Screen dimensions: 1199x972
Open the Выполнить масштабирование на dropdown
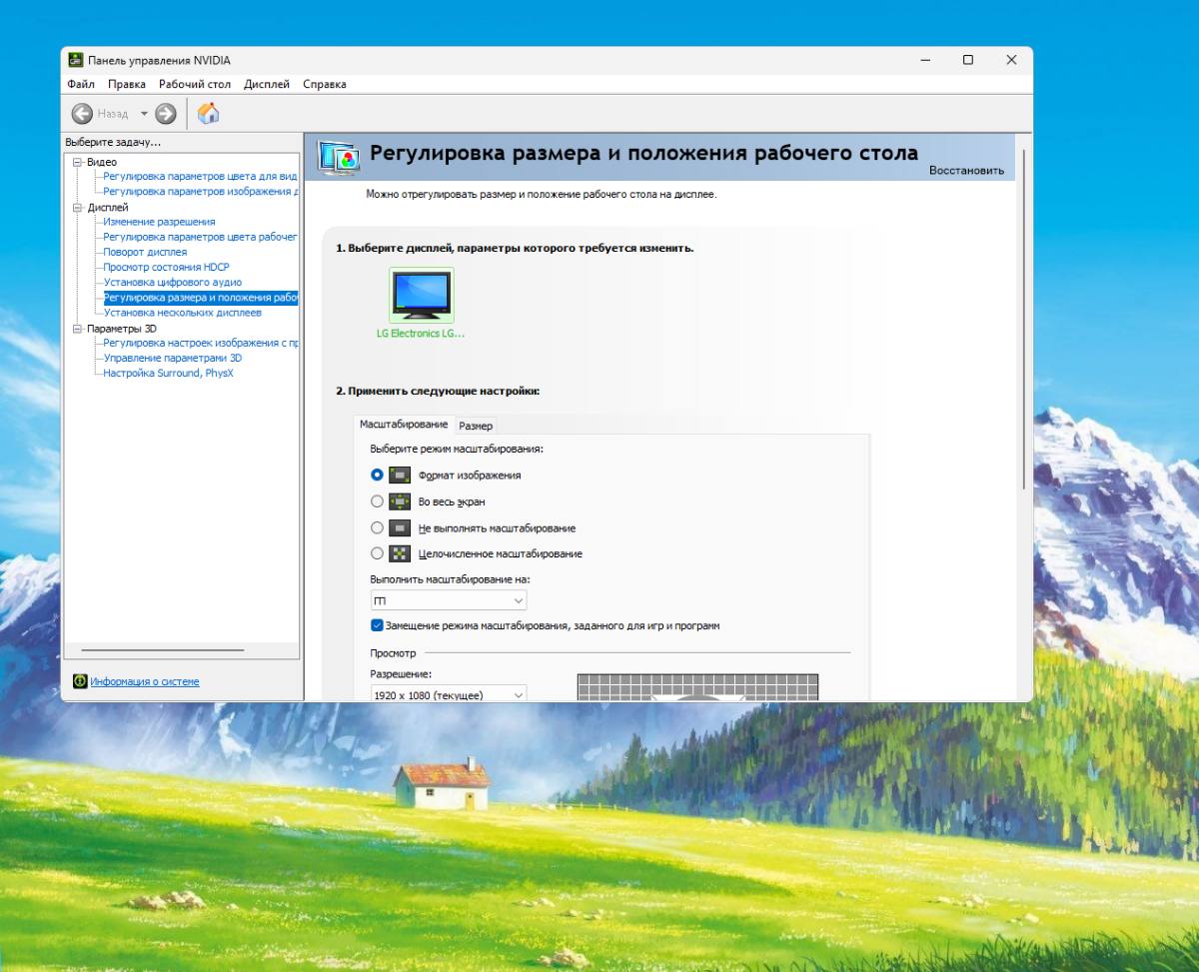pos(449,601)
